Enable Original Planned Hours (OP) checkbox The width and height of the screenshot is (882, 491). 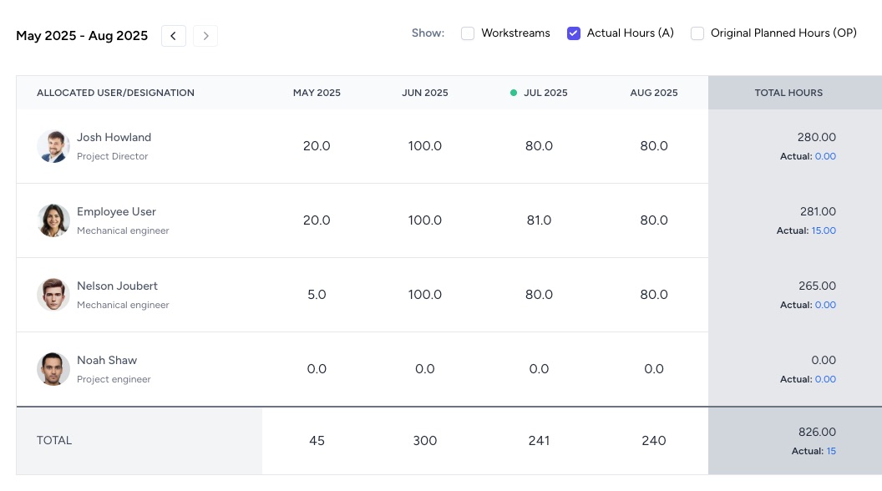coord(697,33)
